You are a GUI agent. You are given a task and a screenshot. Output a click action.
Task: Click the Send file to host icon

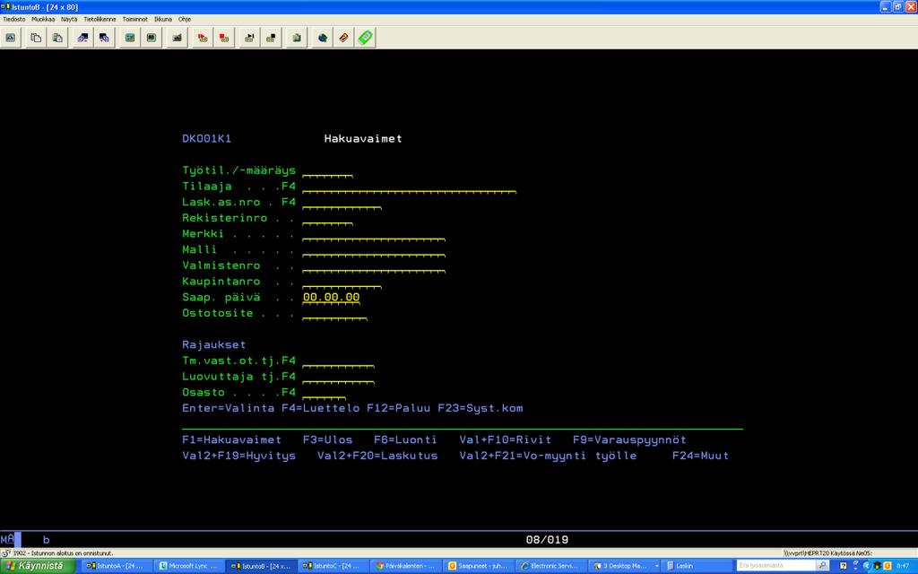tap(82, 38)
